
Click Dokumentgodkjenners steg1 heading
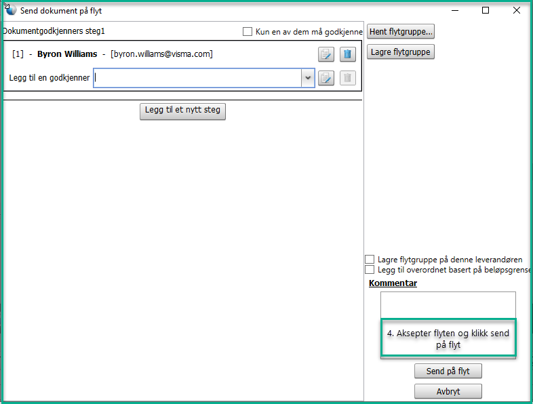coord(54,31)
